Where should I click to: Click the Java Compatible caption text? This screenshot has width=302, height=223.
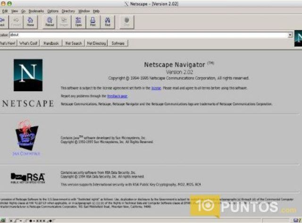click(26, 154)
